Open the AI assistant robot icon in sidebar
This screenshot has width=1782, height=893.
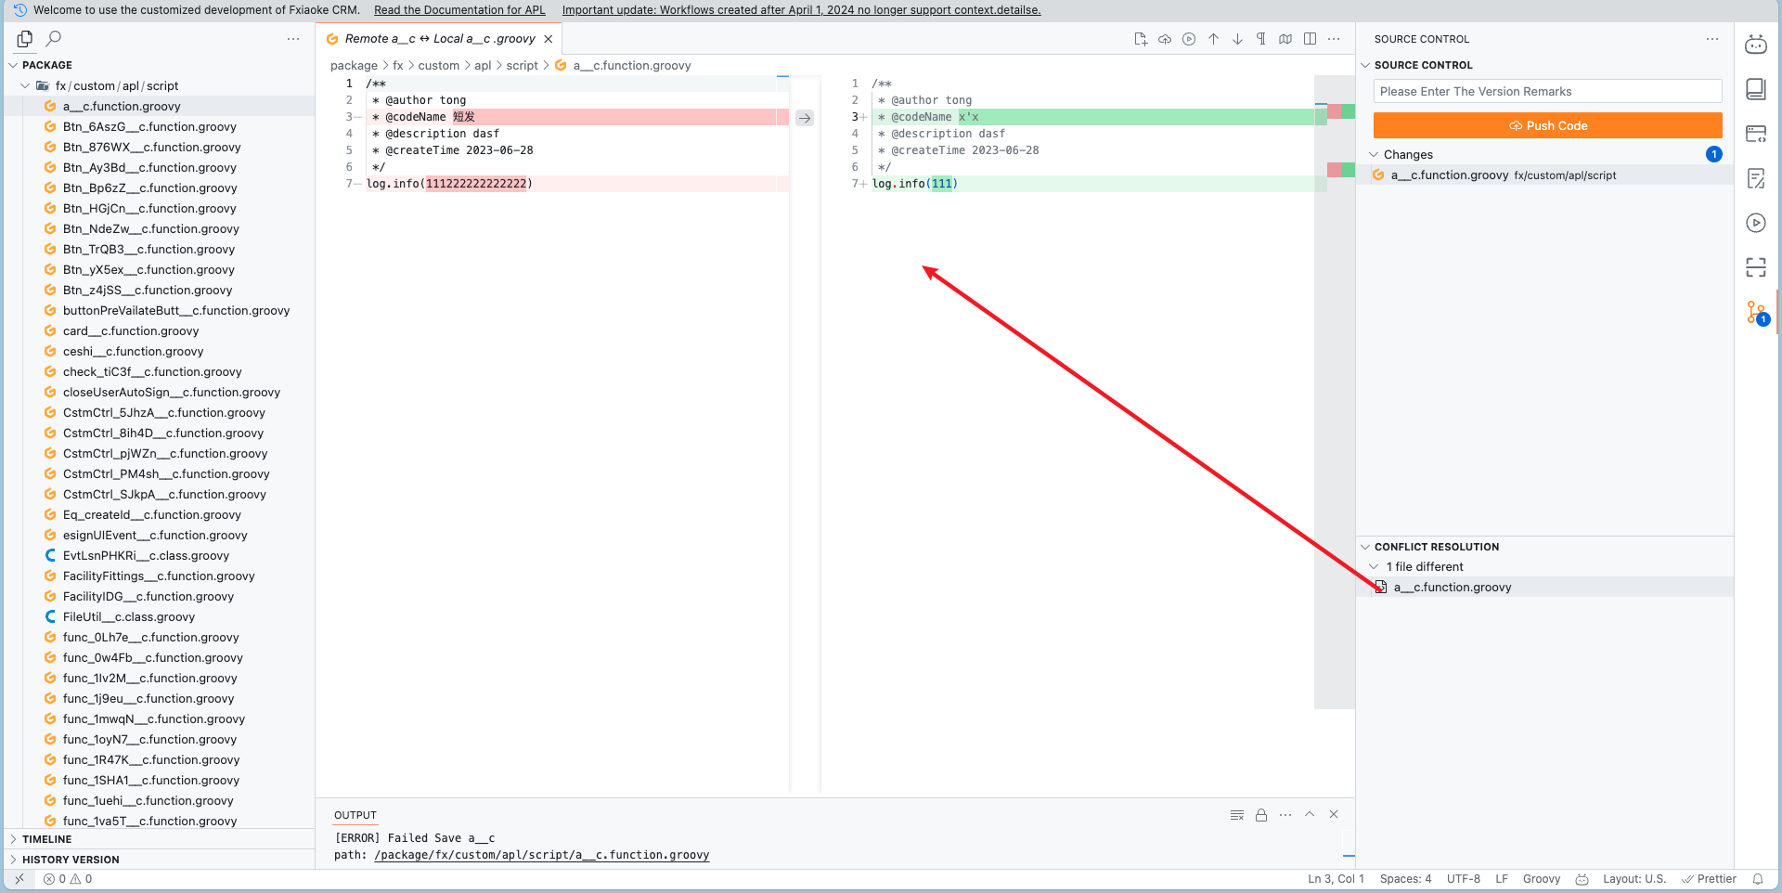click(1755, 45)
